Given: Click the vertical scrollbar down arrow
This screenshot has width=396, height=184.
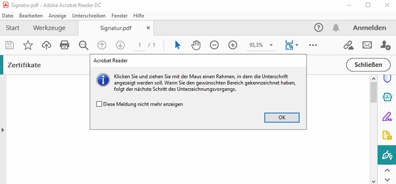Looking at the screenshot, I should pos(374,181).
